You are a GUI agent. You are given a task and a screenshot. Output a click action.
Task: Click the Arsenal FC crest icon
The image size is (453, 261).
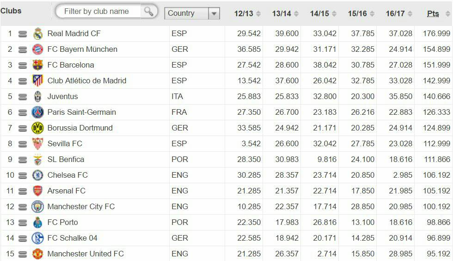(38, 191)
